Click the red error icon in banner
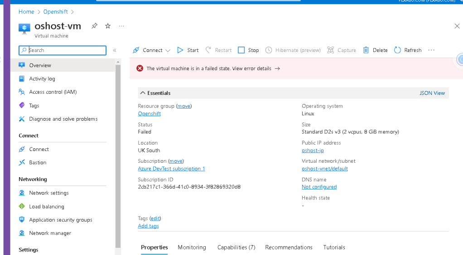 point(140,68)
